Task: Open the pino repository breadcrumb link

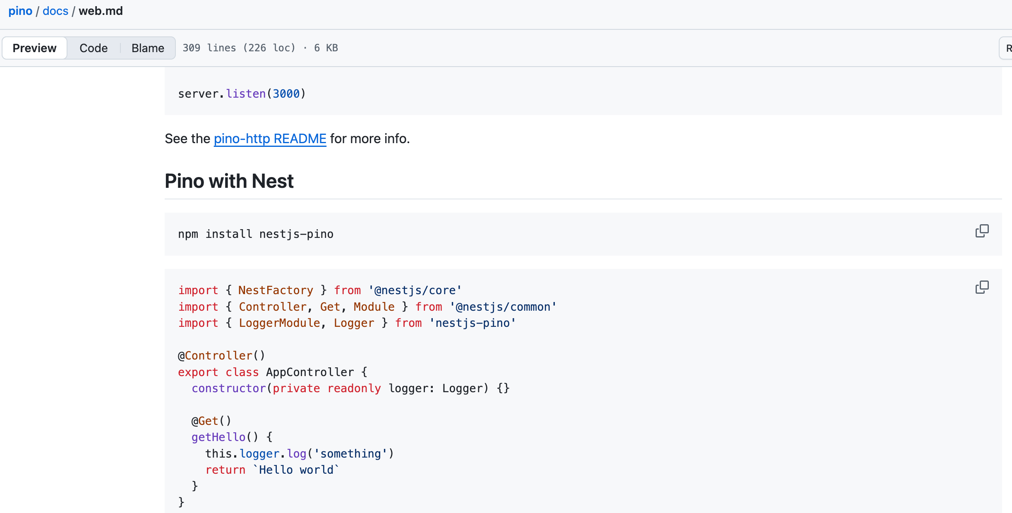Action: click(x=20, y=11)
